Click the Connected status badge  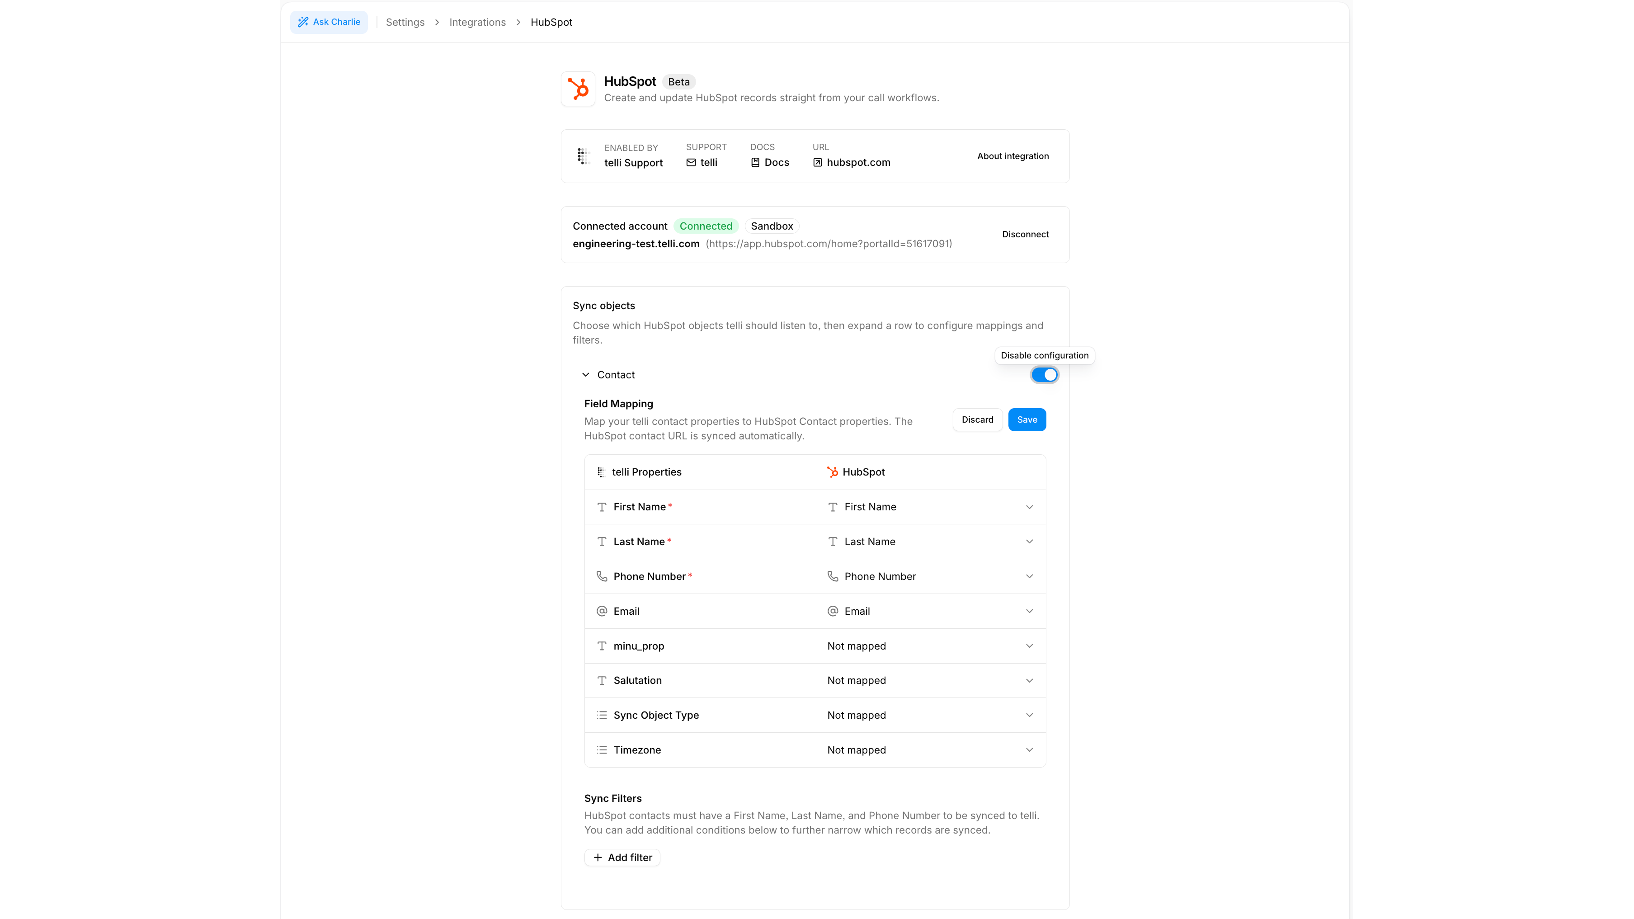coord(706,226)
